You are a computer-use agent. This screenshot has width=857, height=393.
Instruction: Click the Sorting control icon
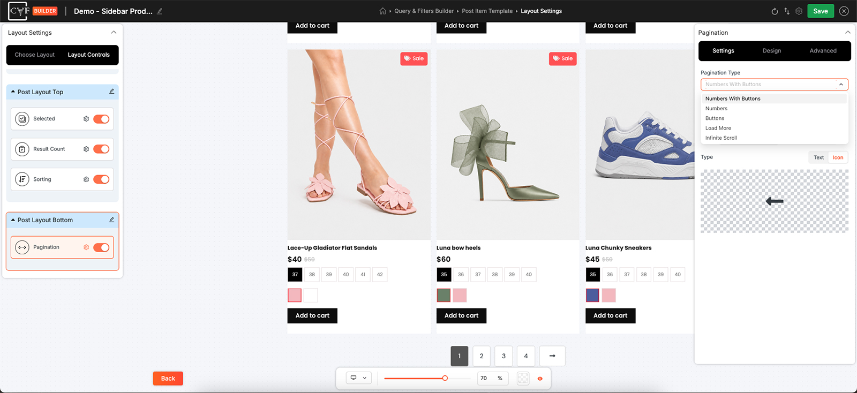(x=22, y=179)
